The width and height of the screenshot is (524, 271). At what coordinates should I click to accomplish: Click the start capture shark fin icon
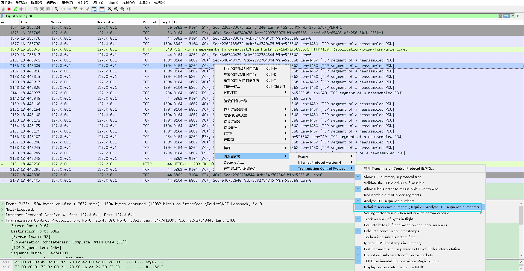[3, 9]
